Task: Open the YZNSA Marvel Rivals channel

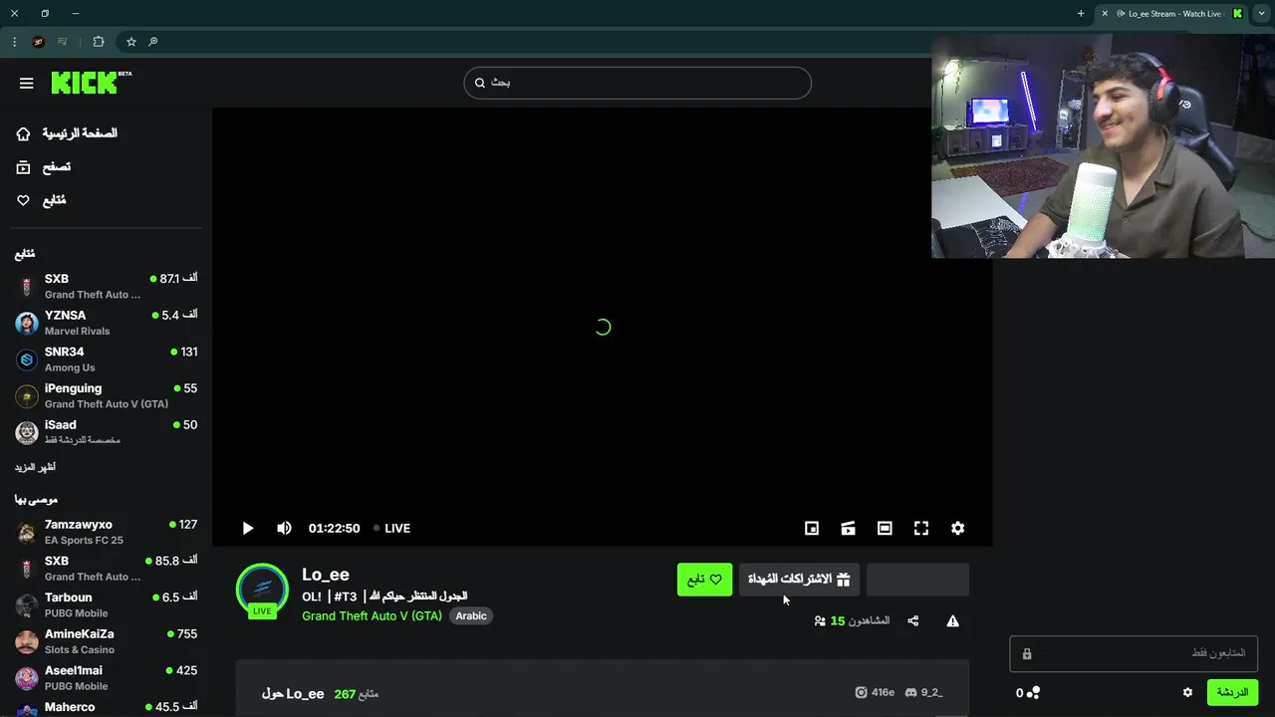Action: pyautogui.click(x=107, y=323)
